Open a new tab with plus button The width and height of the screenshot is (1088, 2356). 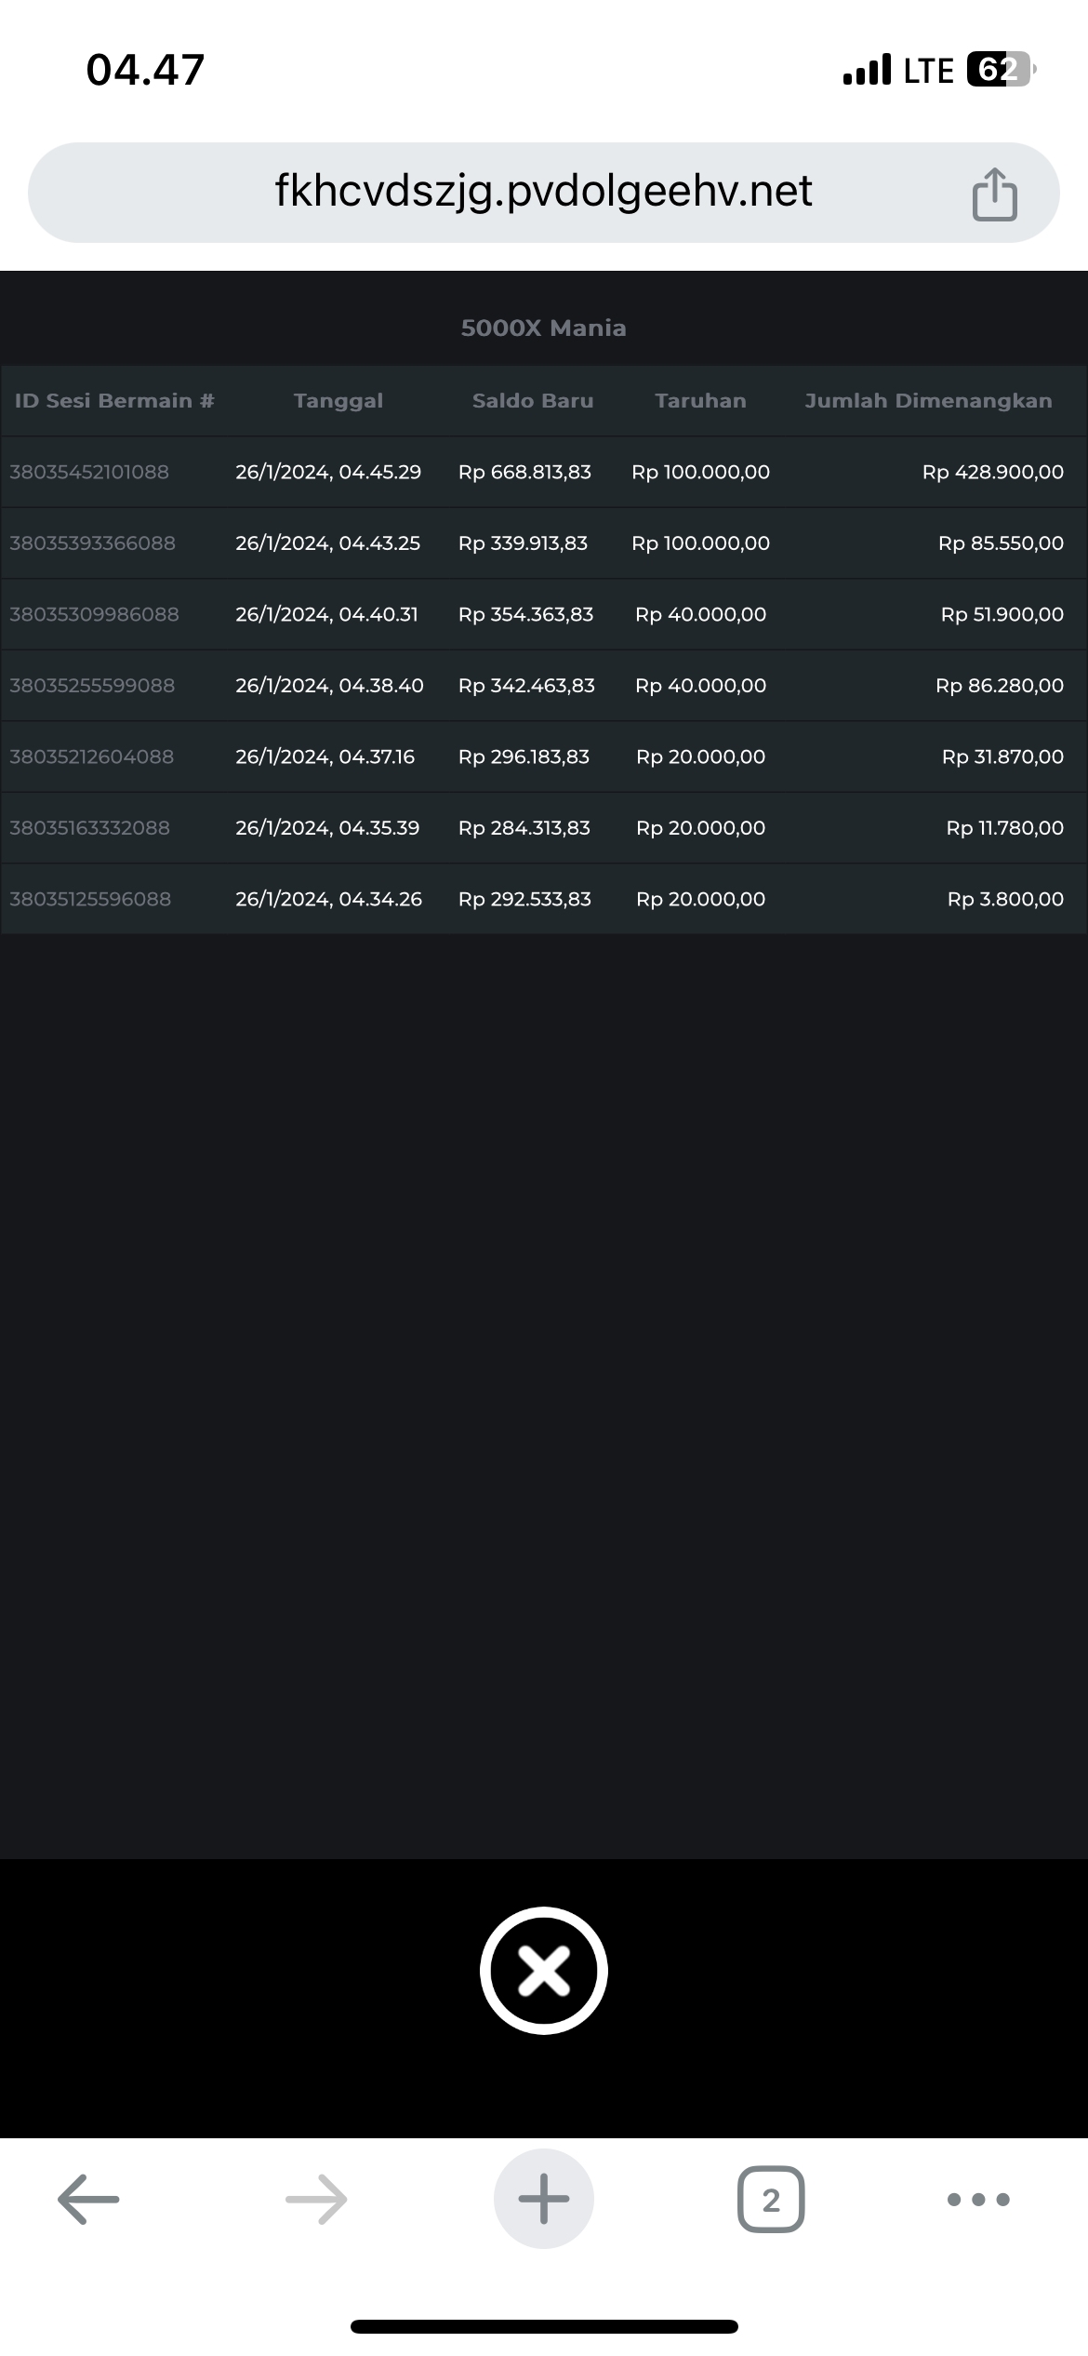coord(544,2199)
